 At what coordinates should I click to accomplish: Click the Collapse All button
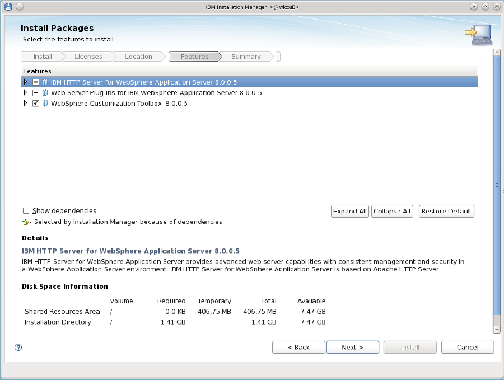pos(392,211)
